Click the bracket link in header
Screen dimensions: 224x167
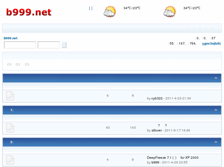[x=91, y=8]
